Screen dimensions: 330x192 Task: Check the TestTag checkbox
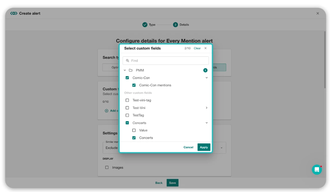click(x=127, y=115)
